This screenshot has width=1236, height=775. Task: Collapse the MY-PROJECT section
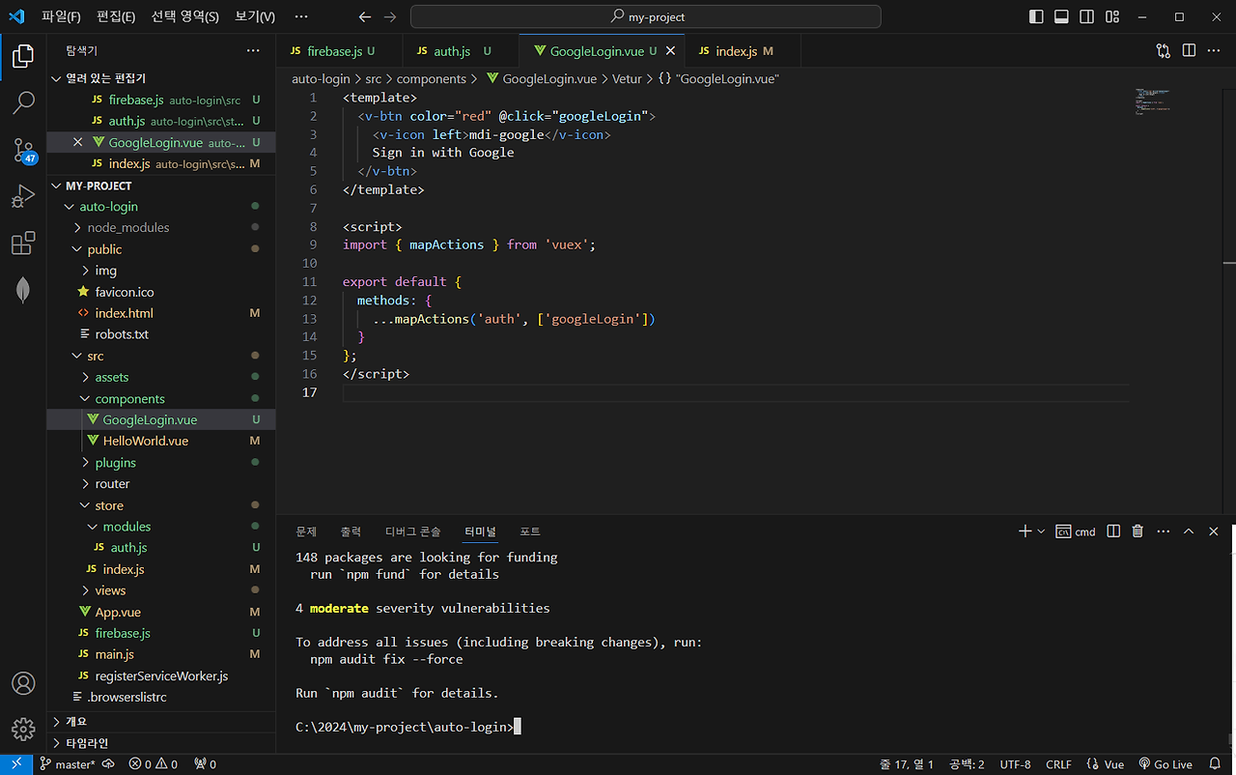coord(161,186)
